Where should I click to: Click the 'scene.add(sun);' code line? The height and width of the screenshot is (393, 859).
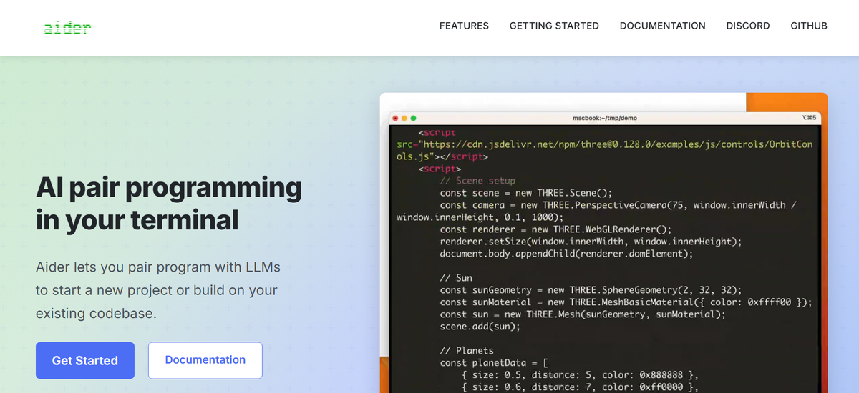pos(480,327)
